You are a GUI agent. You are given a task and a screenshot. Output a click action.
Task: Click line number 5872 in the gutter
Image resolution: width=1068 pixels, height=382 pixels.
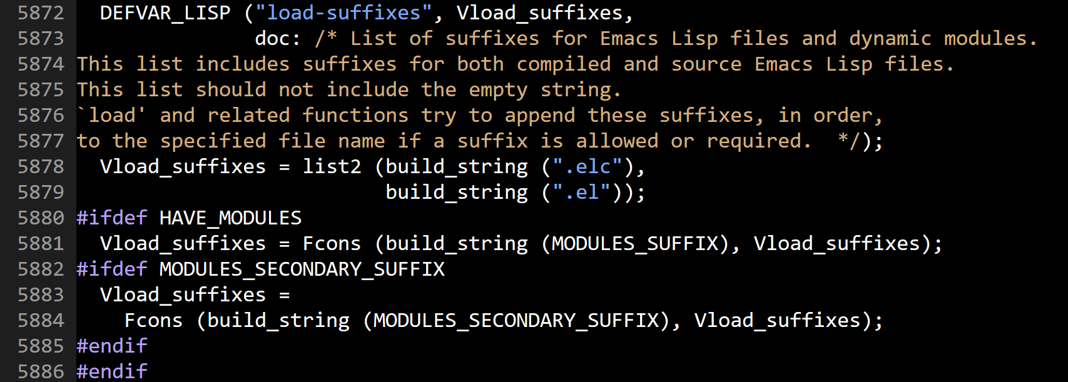(x=41, y=13)
